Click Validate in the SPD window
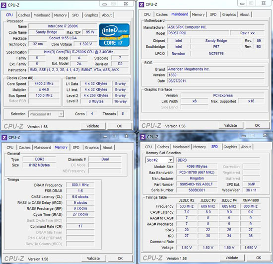This screenshot has width=273, height=264. point(232,258)
